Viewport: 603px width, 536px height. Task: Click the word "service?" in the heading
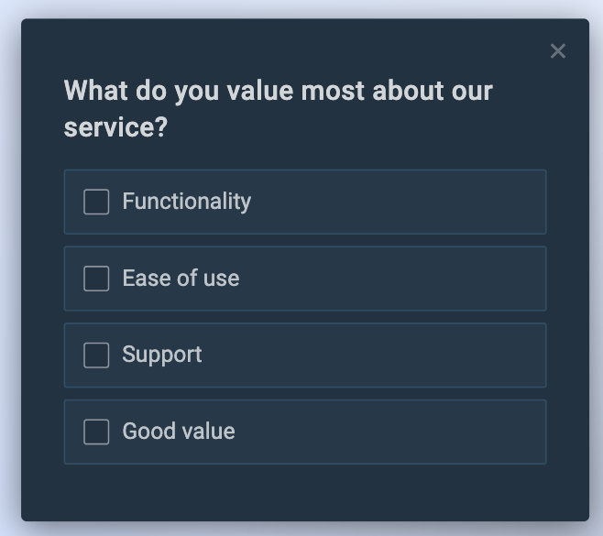[115, 127]
